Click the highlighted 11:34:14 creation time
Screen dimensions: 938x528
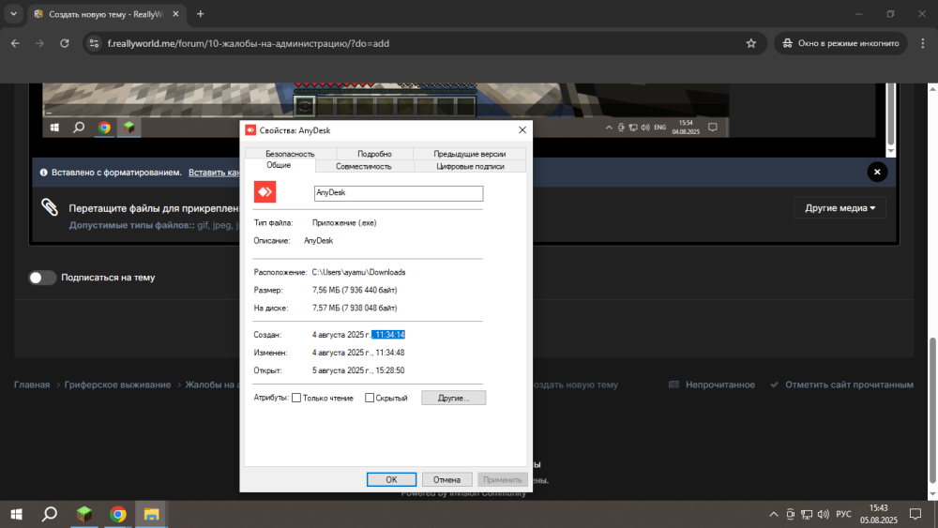pos(389,335)
